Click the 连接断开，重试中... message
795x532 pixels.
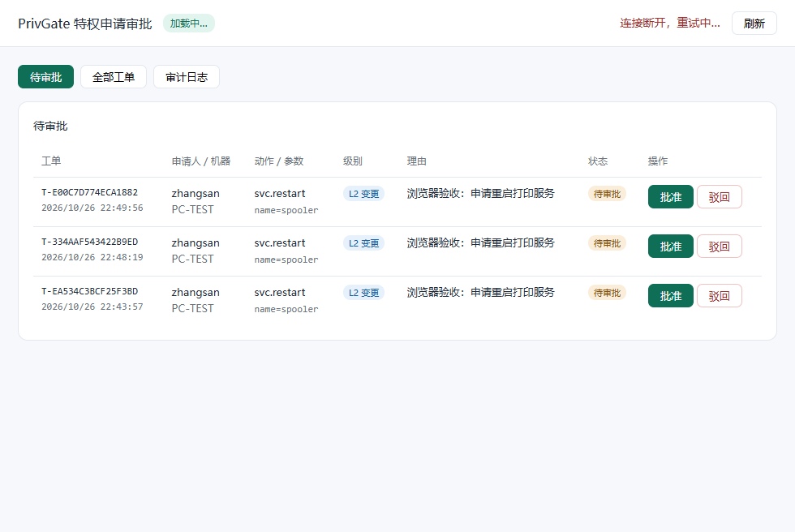pos(670,24)
